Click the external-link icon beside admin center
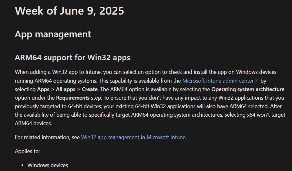The image size is (292, 171). [257, 80]
